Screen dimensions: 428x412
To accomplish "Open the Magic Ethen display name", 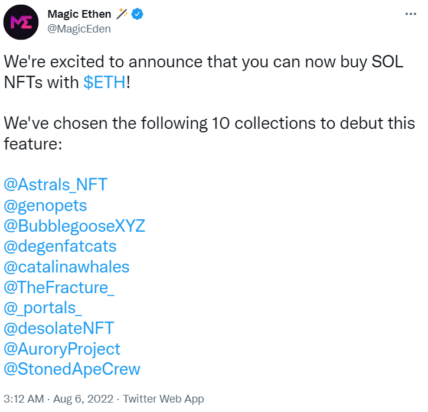I will pyautogui.click(x=80, y=14).
